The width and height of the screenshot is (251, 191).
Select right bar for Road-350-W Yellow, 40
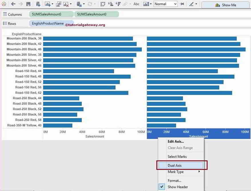[161, 125]
